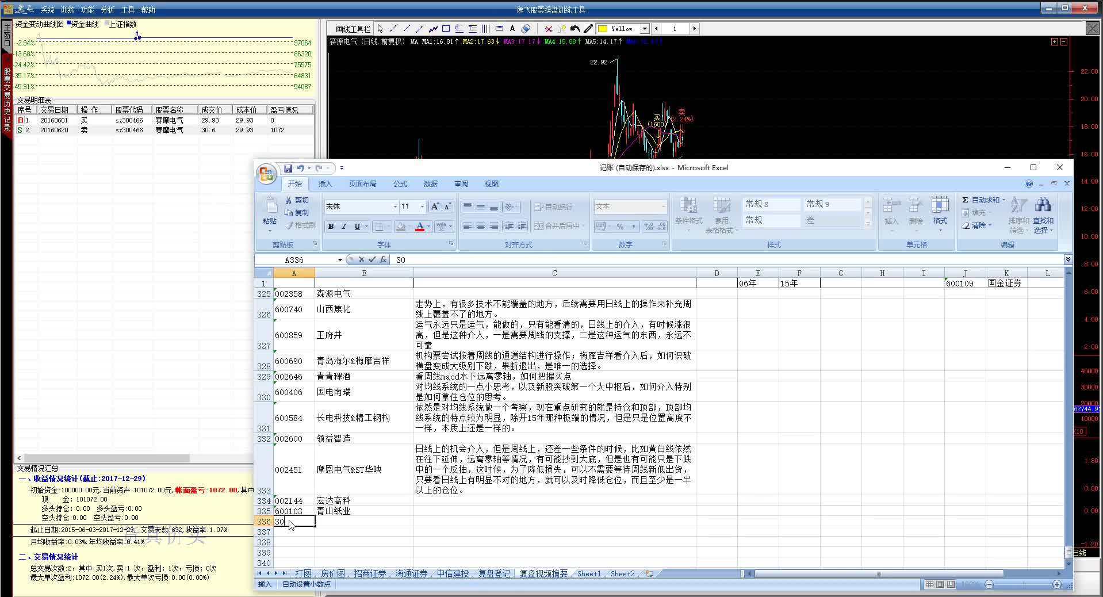Open the font size 11 dropdown
Image resolution: width=1103 pixels, height=597 pixels.
(x=422, y=206)
